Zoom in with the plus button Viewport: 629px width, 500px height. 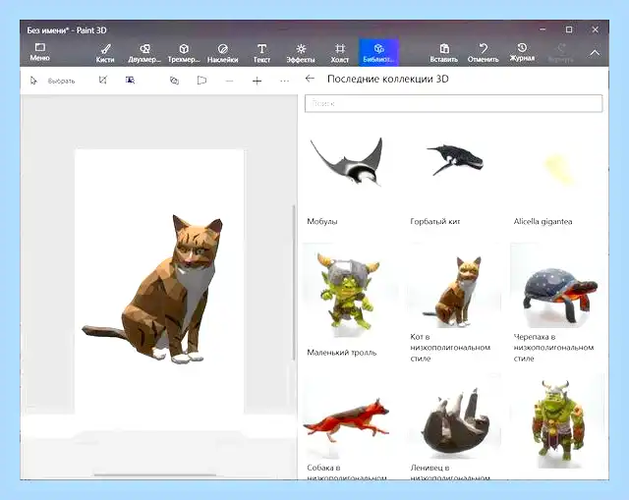(x=257, y=81)
